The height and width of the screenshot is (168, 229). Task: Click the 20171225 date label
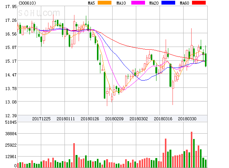click(41, 119)
